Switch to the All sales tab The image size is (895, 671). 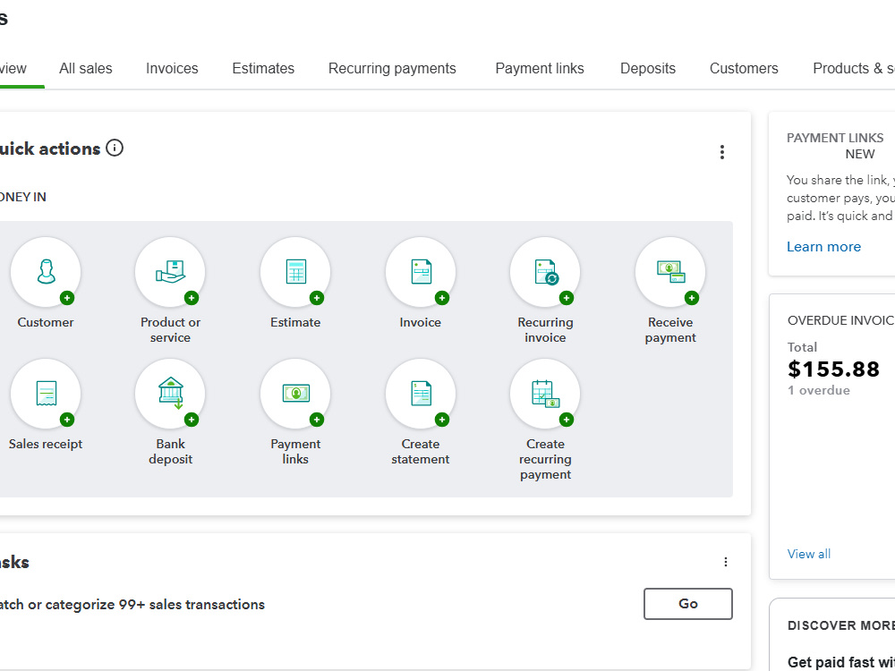pos(86,69)
